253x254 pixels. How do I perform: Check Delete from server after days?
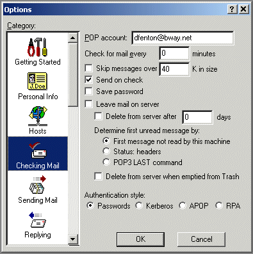(98, 116)
